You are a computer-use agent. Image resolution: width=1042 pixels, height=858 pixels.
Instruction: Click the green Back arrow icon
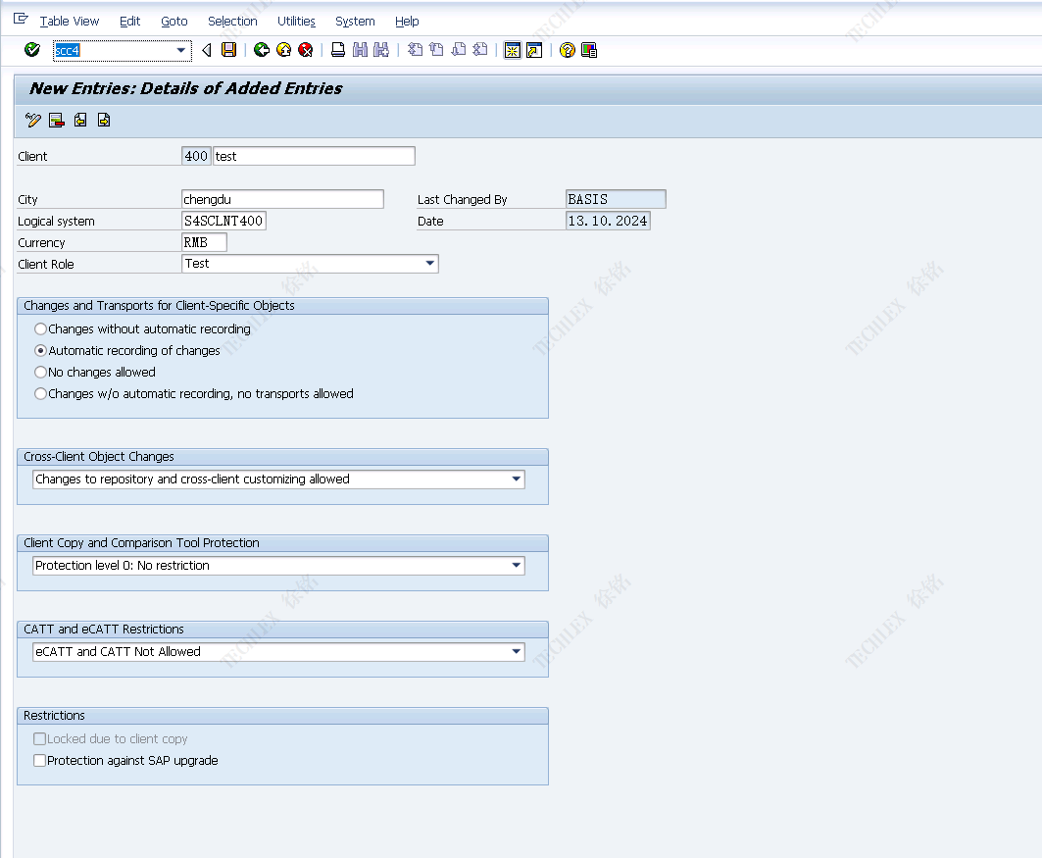(261, 50)
